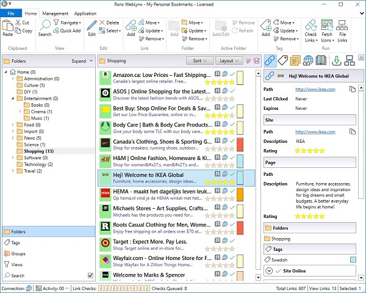Viewport: 366px width, 293px height.
Task: Click the Paste icon in Clipboard group
Action: tap(7, 25)
